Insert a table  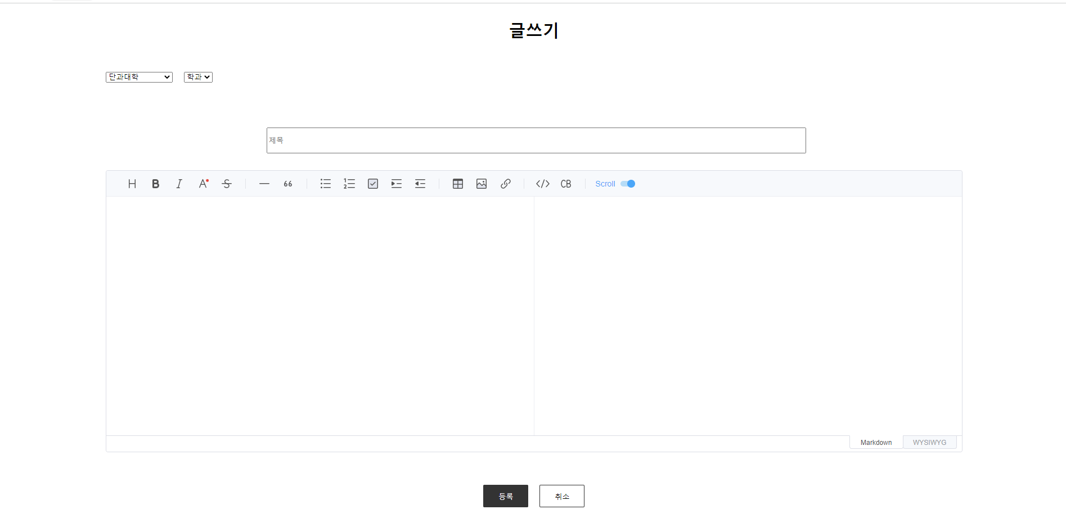coord(458,184)
